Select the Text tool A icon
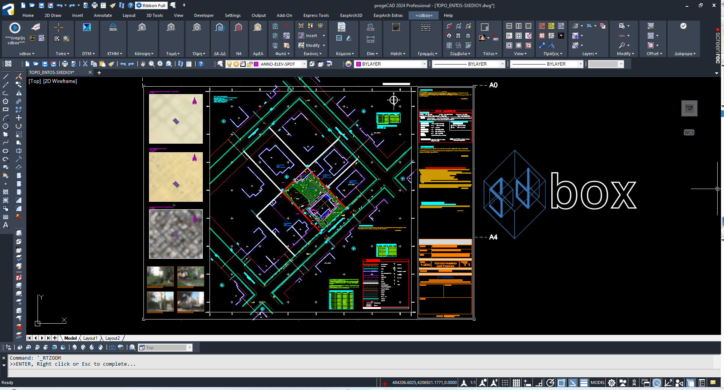This screenshot has width=724, height=390. point(6,225)
